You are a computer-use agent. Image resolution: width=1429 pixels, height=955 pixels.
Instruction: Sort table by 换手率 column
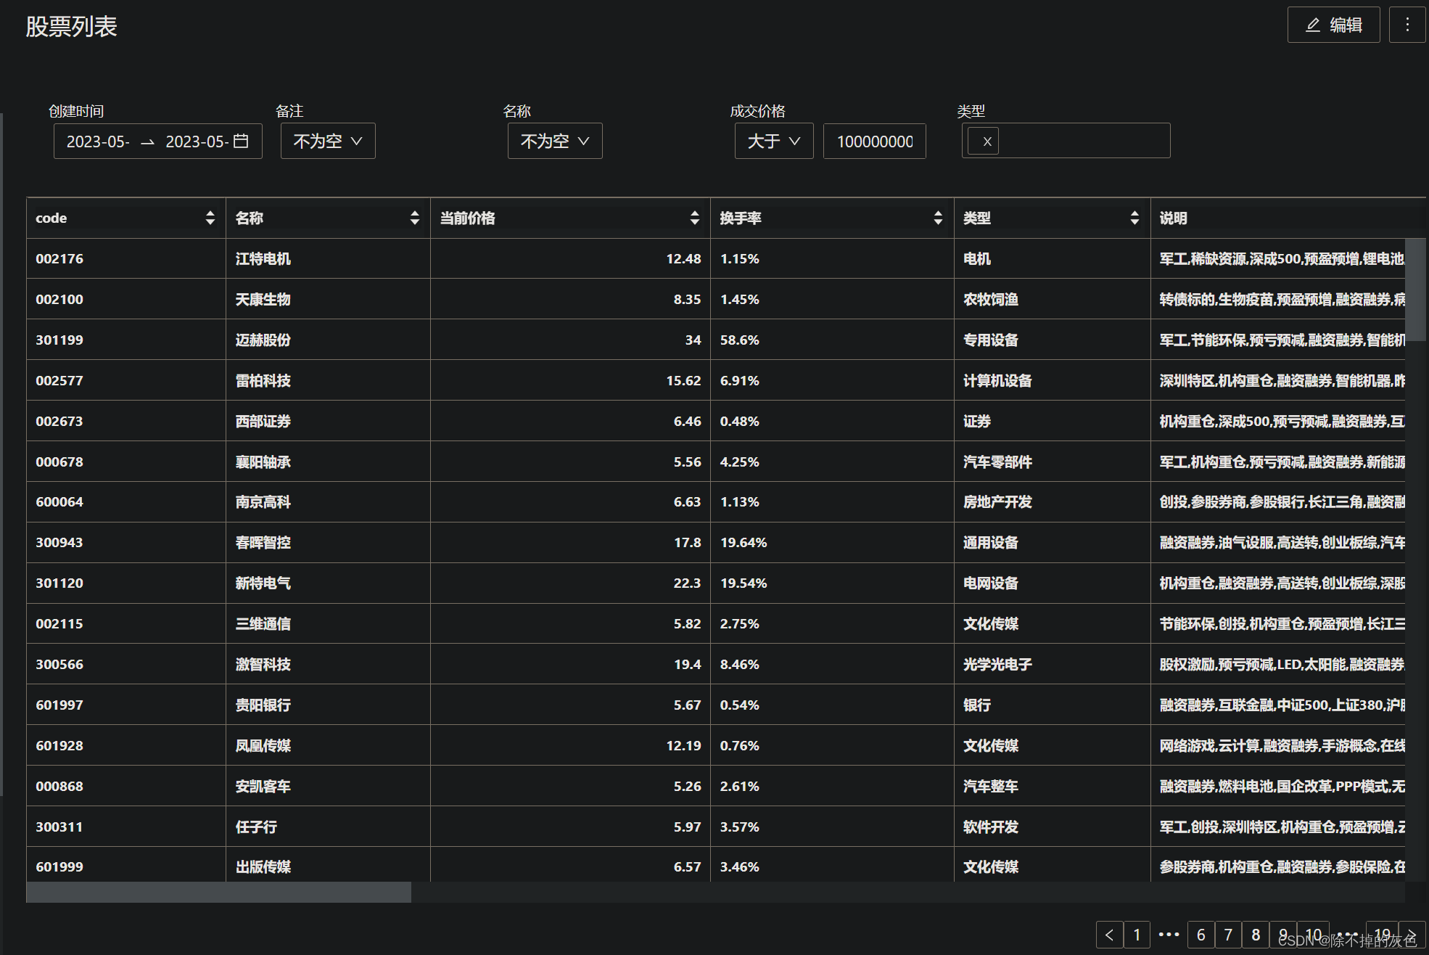[x=937, y=218]
